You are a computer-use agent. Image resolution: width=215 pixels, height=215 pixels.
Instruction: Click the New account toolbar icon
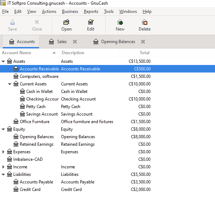pos(120,22)
